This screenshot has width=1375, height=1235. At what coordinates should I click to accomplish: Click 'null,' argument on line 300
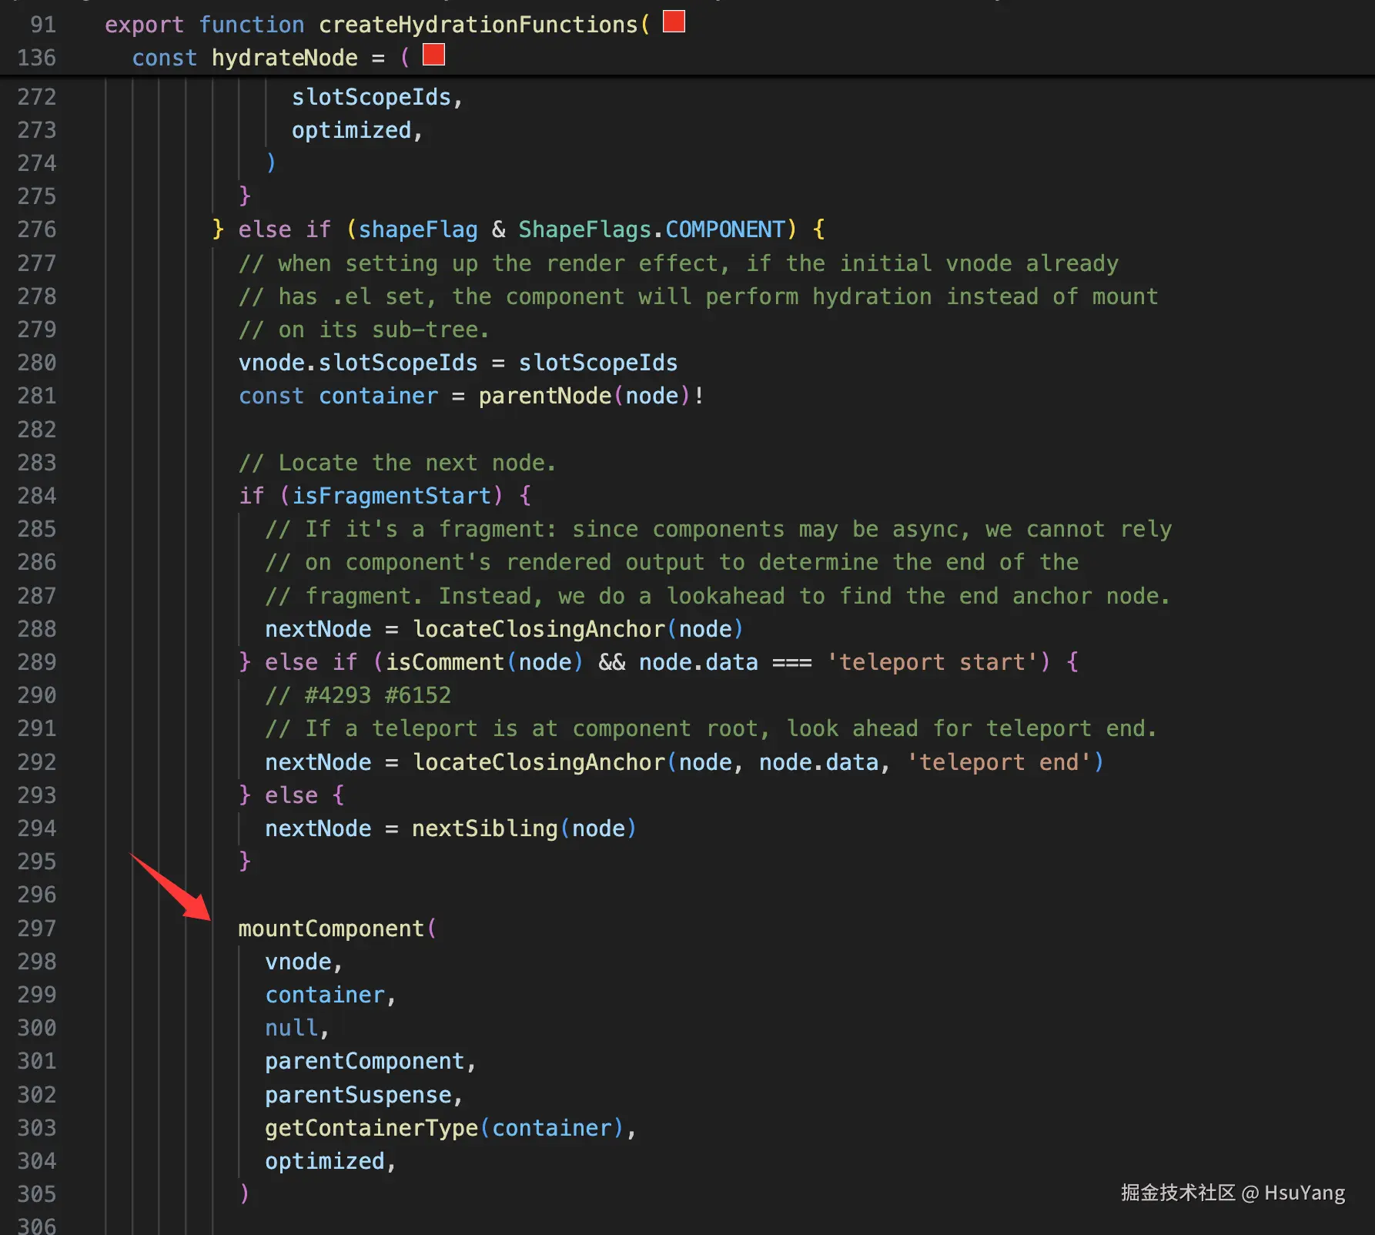tap(297, 1028)
